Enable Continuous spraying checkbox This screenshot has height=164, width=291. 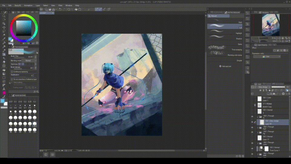(x=12, y=72)
